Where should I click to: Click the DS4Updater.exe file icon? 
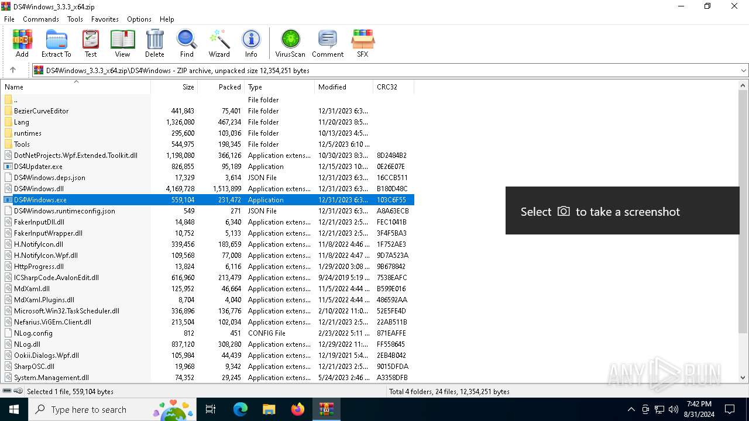tap(8, 167)
